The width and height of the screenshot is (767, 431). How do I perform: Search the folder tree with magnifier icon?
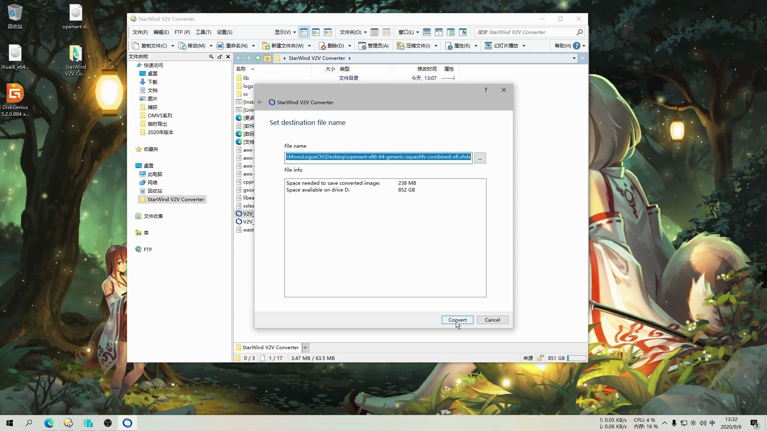pyautogui.click(x=211, y=57)
